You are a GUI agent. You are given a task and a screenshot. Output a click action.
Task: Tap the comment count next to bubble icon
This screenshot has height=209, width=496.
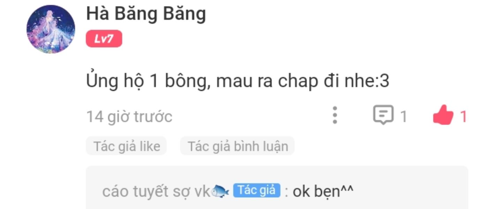point(403,117)
